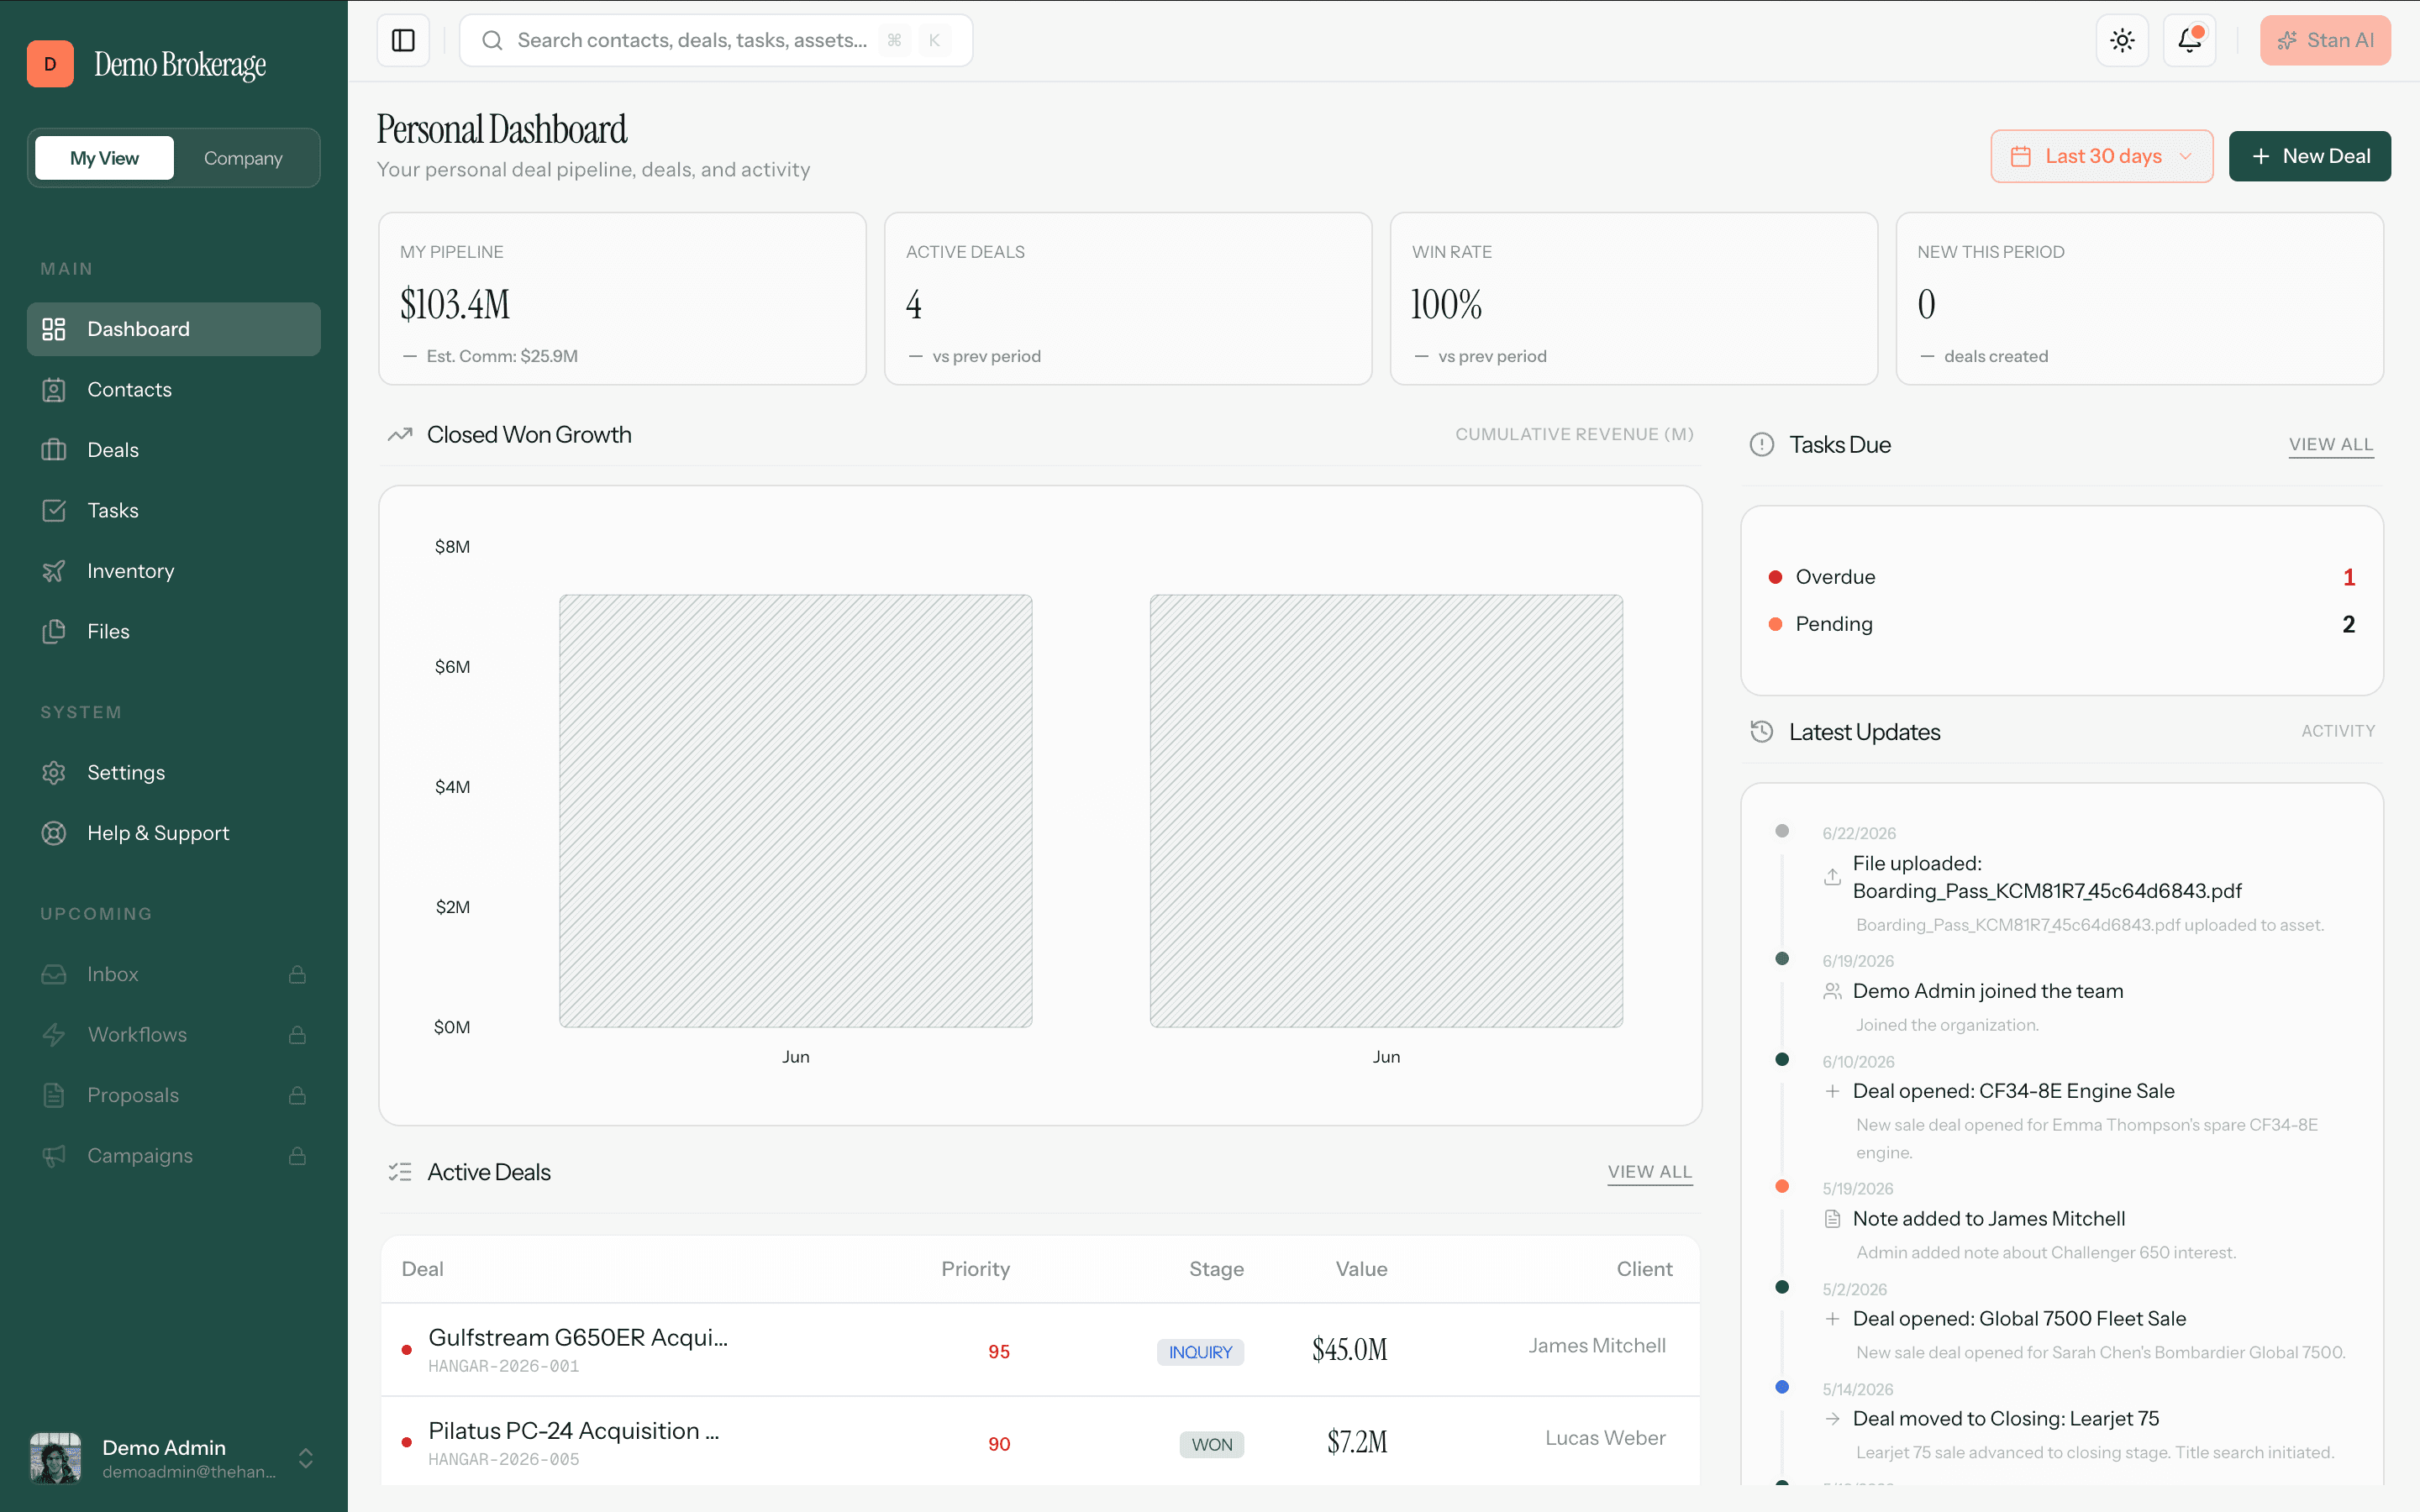
Task: Click the first Jun chart bar
Action: [796, 811]
